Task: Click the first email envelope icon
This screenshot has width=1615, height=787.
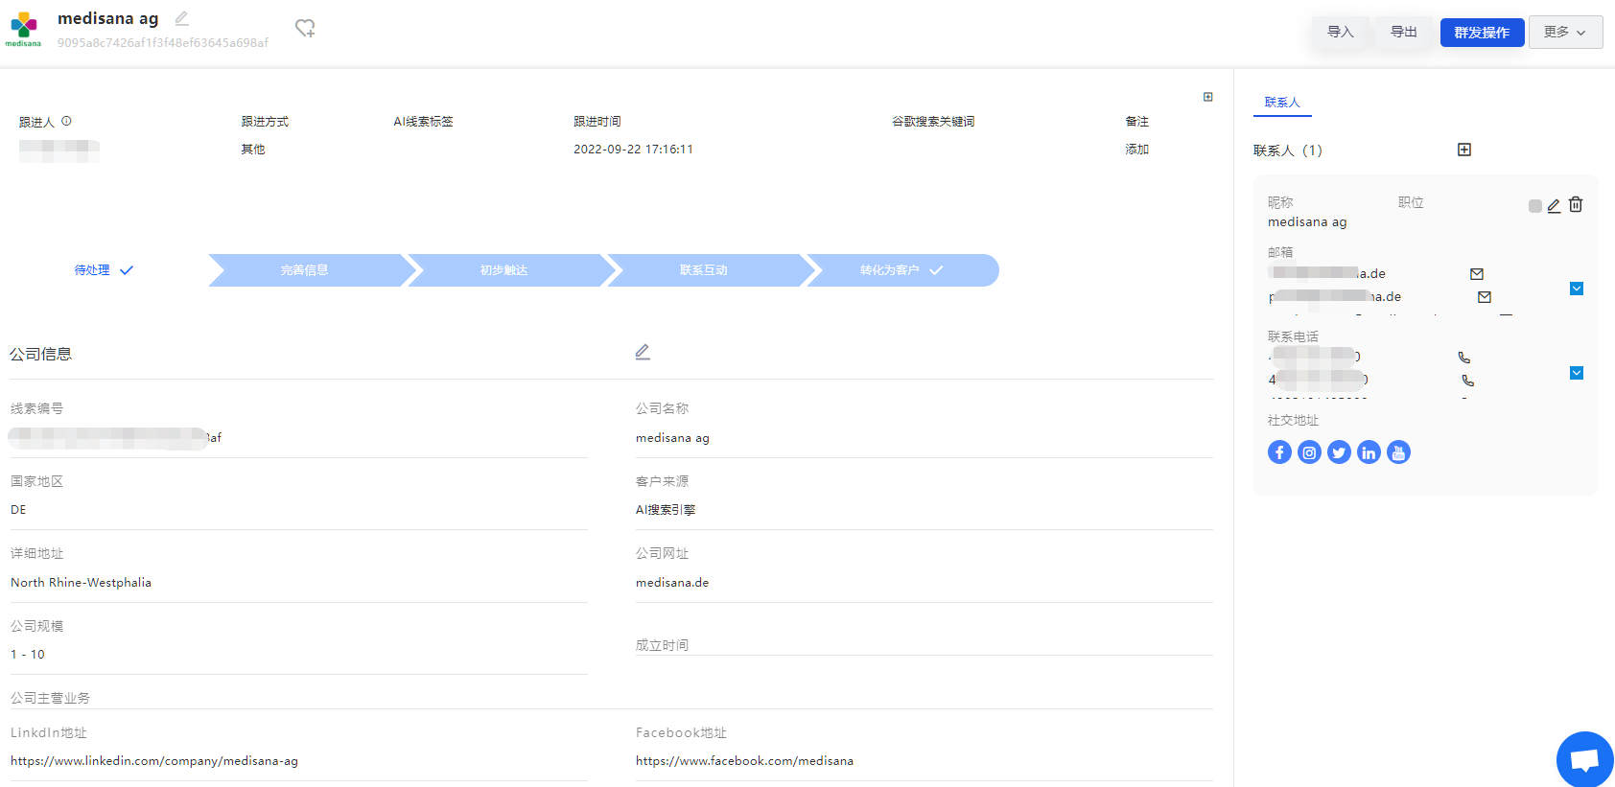Action: pyautogui.click(x=1477, y=274)
